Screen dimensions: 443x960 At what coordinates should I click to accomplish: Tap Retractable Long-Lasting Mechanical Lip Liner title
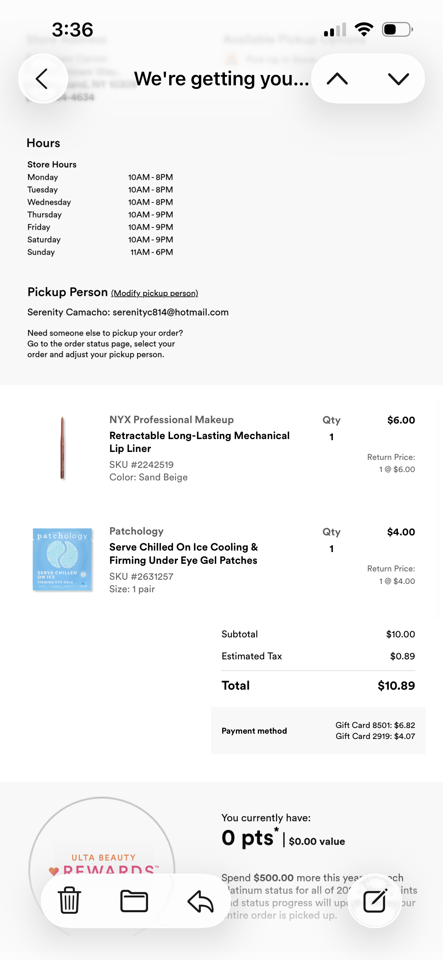click(x=199, y=442)
